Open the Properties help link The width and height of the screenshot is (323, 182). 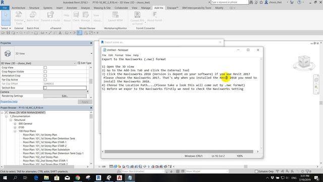pyautogui.click(x=9, y=102)
